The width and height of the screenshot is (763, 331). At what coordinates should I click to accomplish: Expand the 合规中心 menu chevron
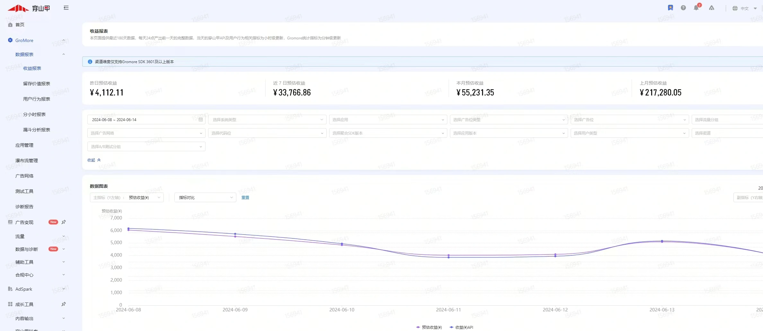64,275
